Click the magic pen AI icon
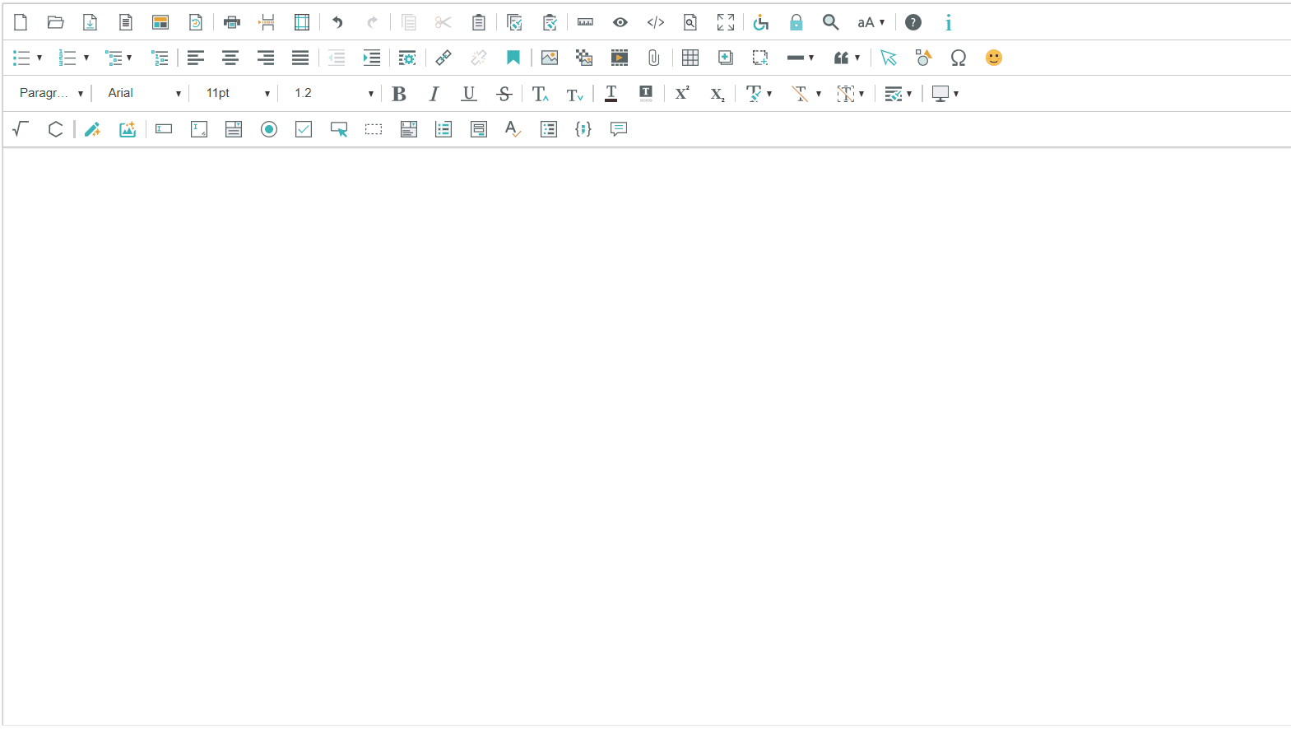This screenshot has width=1291, height=729. coord(92,129)
